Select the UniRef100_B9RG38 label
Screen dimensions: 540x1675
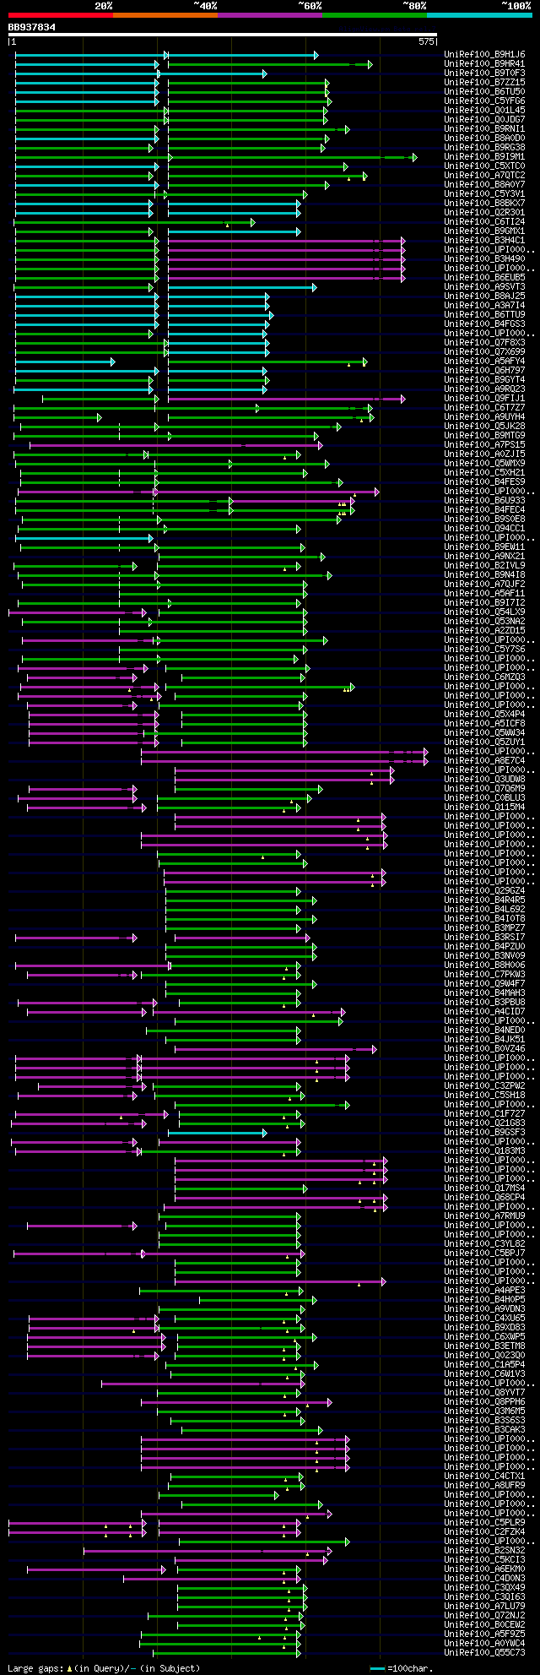click(x=484, y=148)
